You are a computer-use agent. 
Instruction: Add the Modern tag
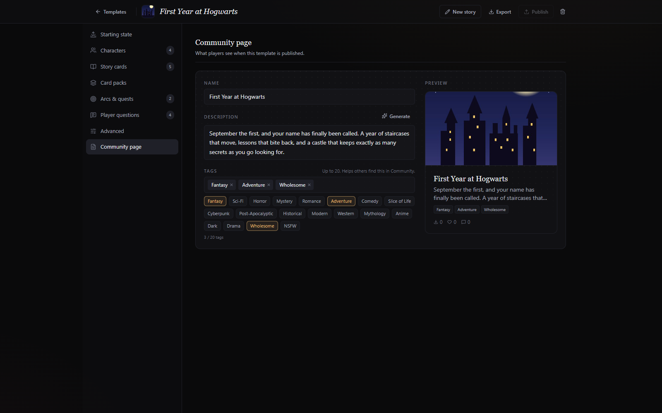pos(319,214)
